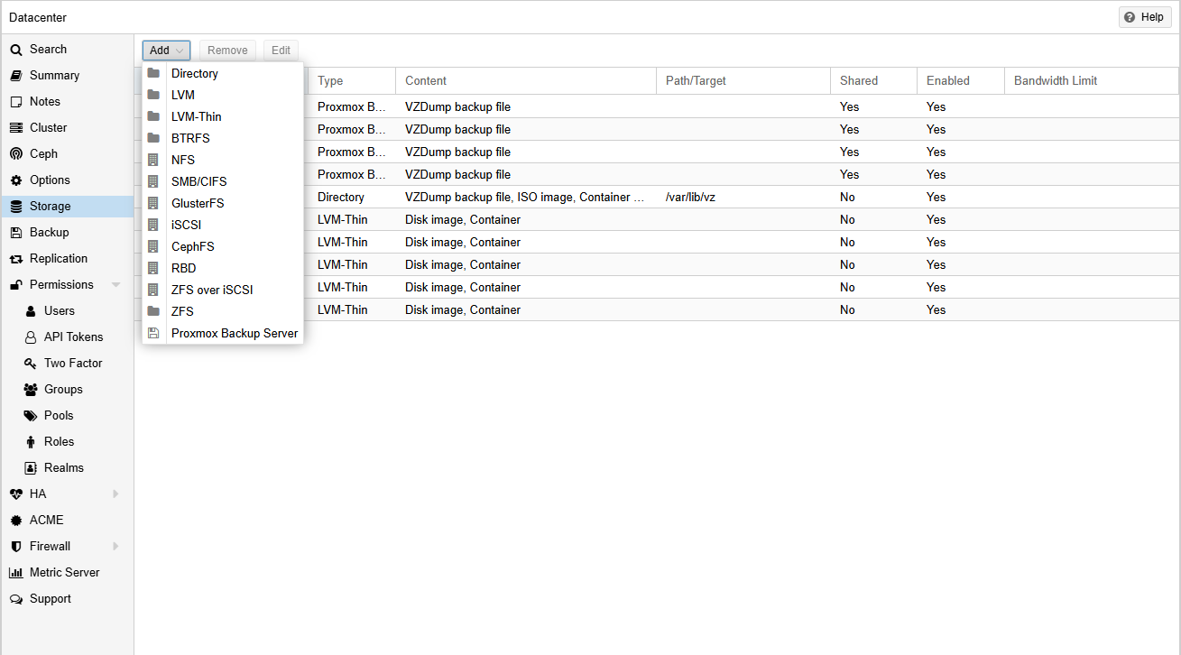This screenshot has height=655, width=1181.
Task: Pick SMB/CIFS in the Add menu
Action: pyautogui.click(x=198, y=182)
